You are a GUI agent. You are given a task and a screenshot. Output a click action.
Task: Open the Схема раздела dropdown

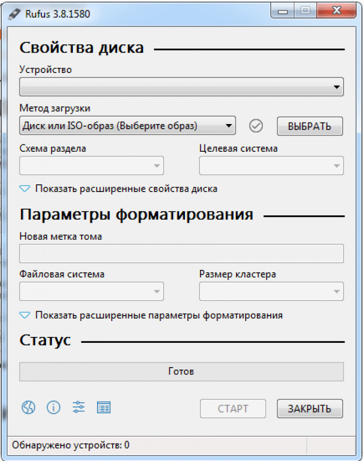[x=92, y=165]
